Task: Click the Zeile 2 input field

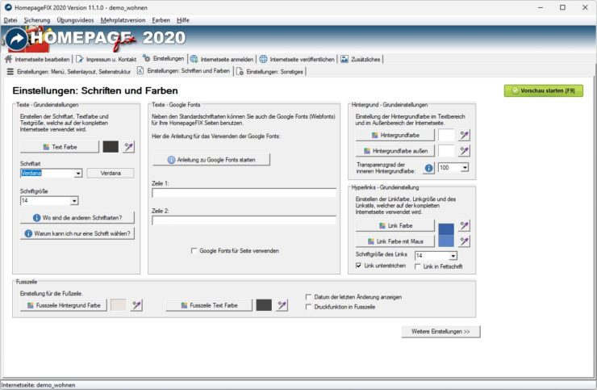Action: coord(244,220)
